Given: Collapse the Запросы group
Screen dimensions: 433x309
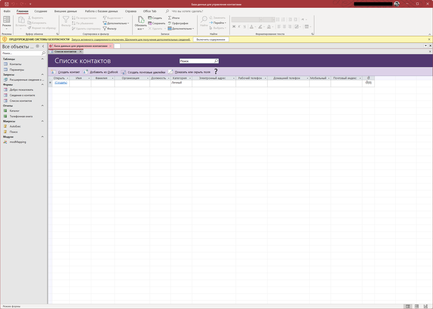Looking at the screenshot, I should click(x=42, y=75).
